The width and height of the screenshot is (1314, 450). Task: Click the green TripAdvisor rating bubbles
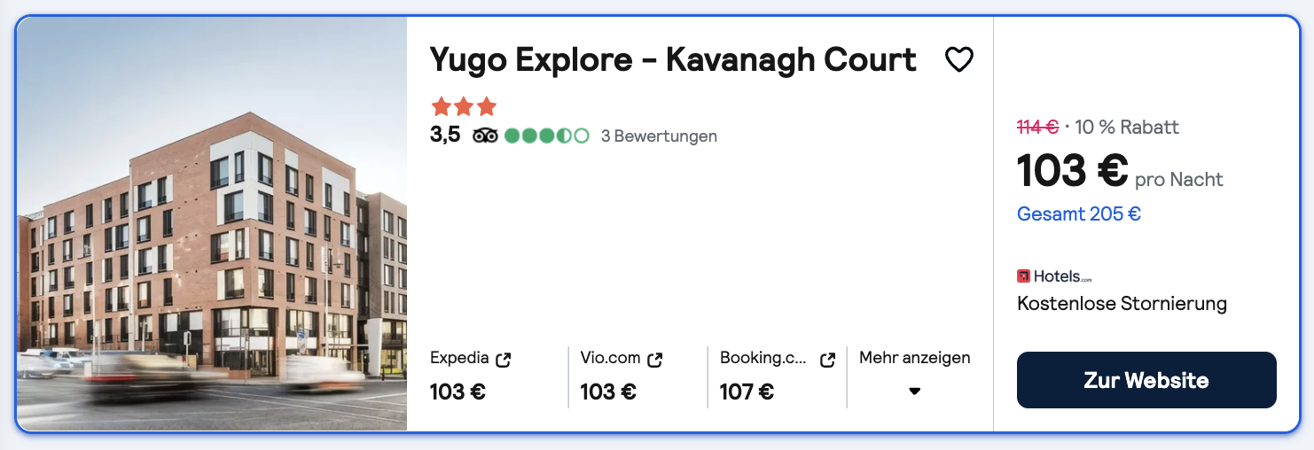click(x=547, y=136)
